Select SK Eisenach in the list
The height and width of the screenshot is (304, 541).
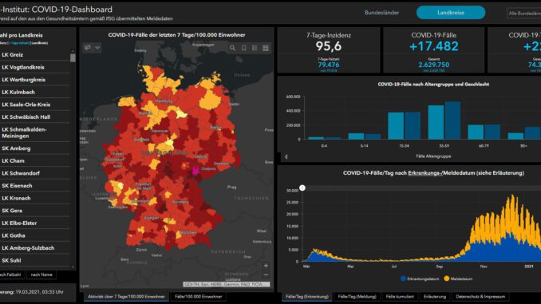35,186
